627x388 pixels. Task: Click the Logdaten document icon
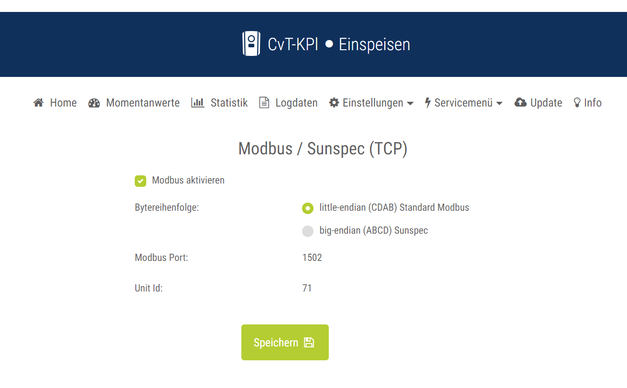point(264,103)
